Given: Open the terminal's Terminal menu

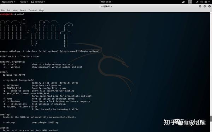Looking at the screenshot, I should [33, 10].
